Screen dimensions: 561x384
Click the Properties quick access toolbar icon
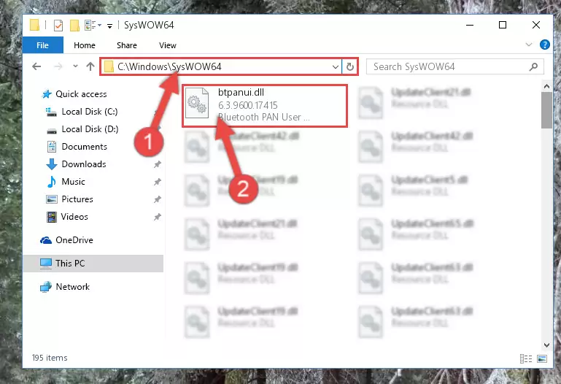(x=58, y=25)
